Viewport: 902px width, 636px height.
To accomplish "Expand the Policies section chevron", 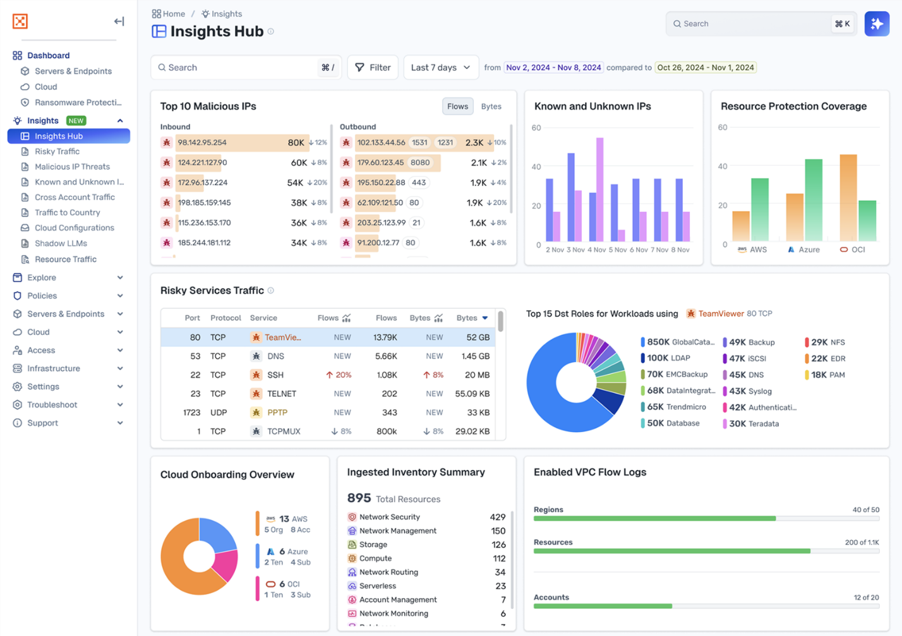I will tap(120, 296).
